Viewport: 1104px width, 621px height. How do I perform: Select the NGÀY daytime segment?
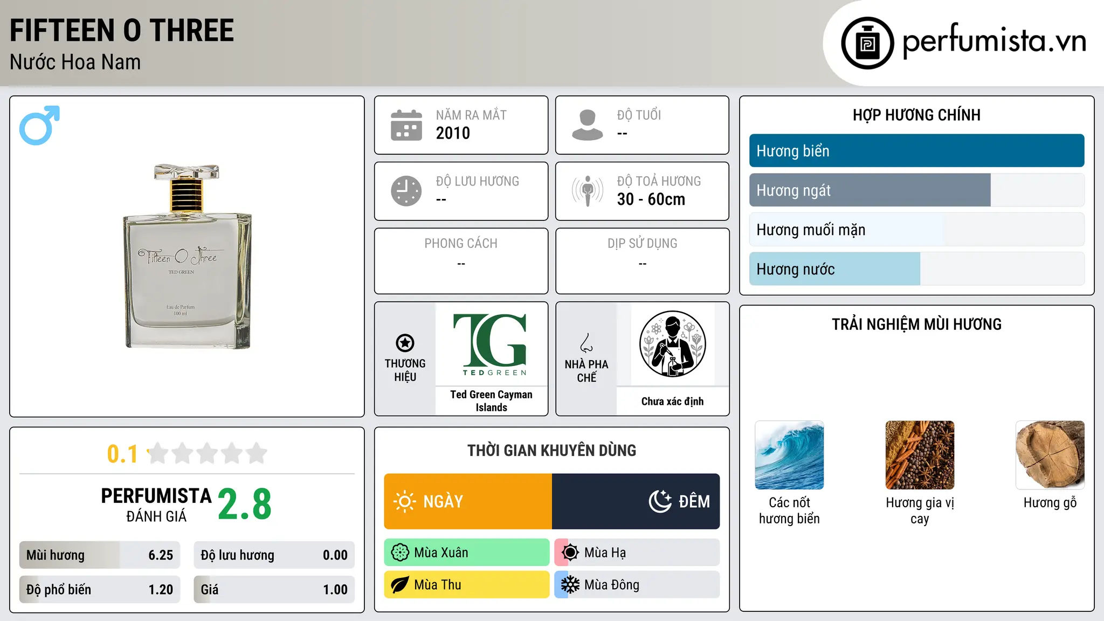pyautogui.click(x=468, y=501)
